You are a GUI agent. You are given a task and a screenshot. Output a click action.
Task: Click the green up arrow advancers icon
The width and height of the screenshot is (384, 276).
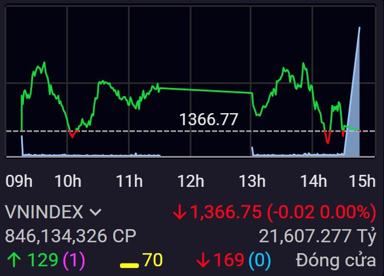pos(14,260)
